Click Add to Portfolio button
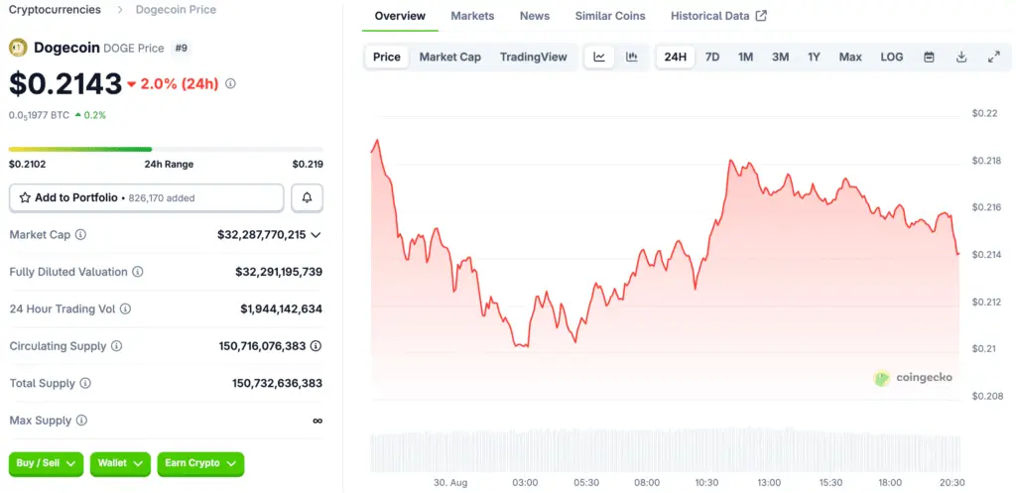Viewport: 1016px width, 493px height. point(147,197)
